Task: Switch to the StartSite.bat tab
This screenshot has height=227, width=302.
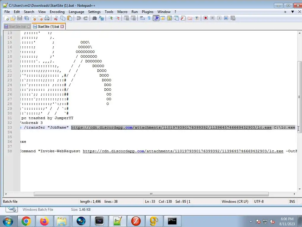Action: tap(17, 26)
